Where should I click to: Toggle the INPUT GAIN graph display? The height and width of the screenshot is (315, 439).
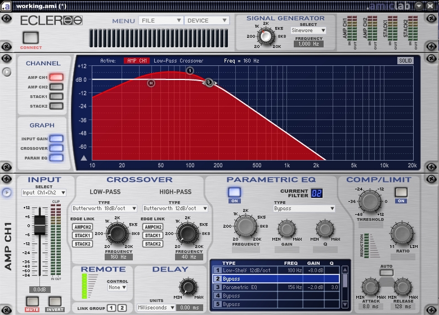pyautogui.click(x=56, y=139)
